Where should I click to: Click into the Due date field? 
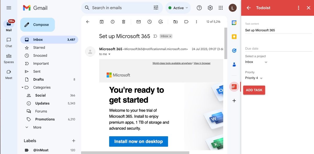point(278,49)
